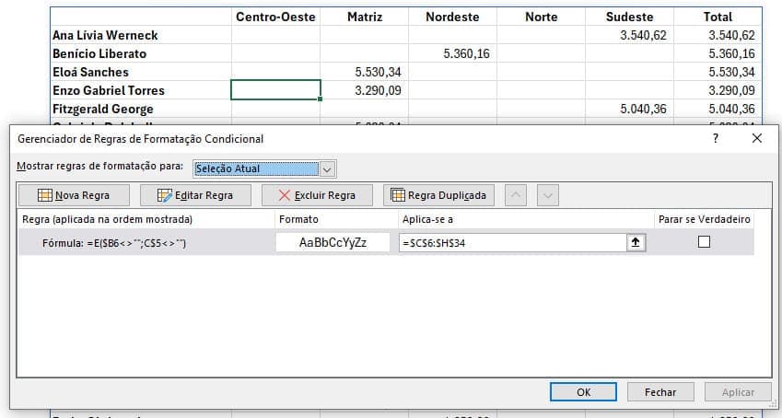Click the Nova Regra button

click(74, 195)
